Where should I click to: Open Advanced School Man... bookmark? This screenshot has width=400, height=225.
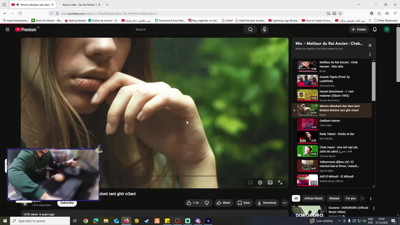point(170,21)
